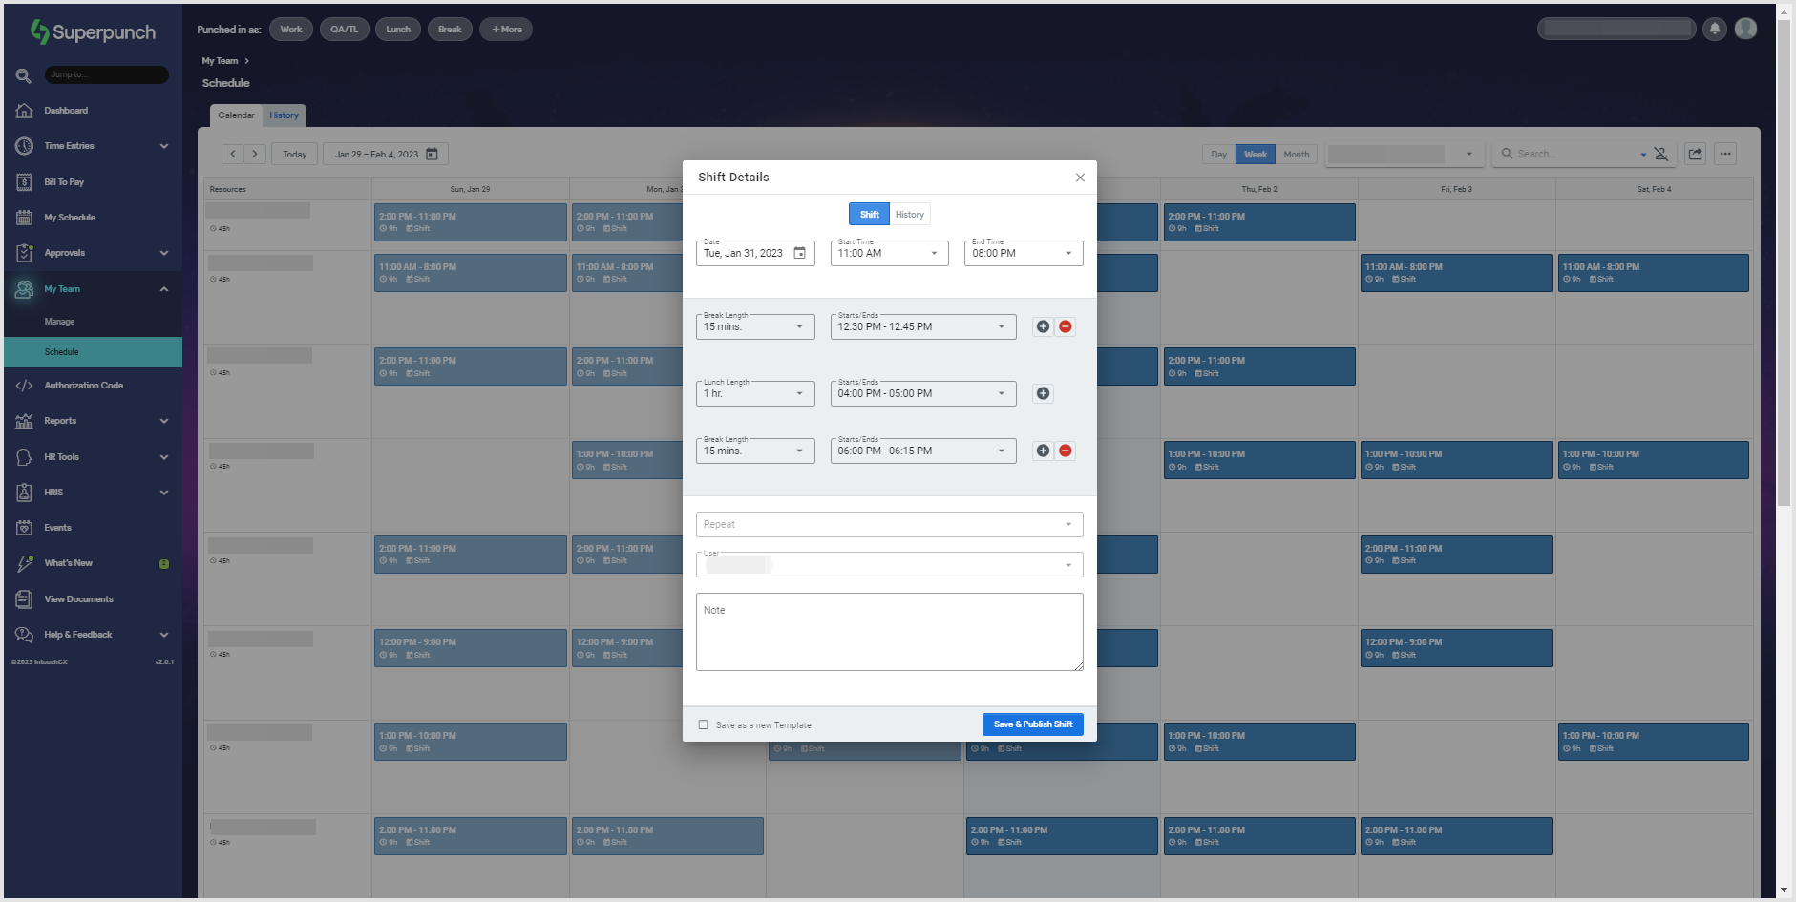Image resolution: width=1796 pixels, height=902 pixels.
Task: Select the Dashboard icon in the sidebar
Action: click(24, 110)
